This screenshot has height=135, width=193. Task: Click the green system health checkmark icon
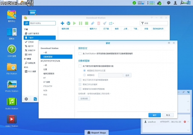point(134,3)
